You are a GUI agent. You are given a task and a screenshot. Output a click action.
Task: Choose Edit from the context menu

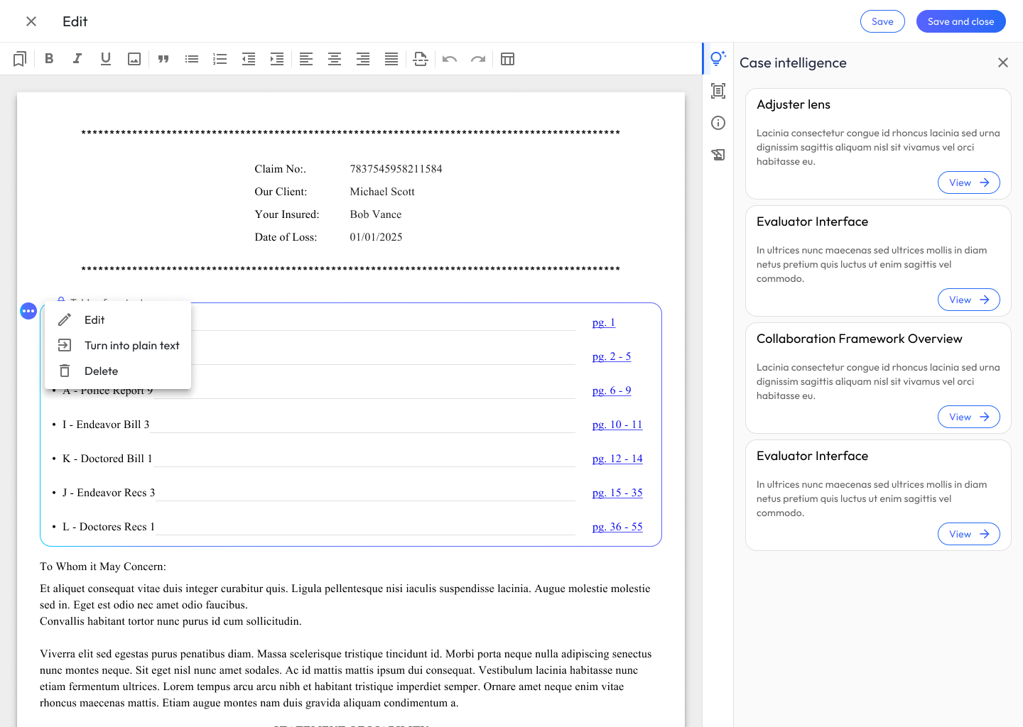94,320
